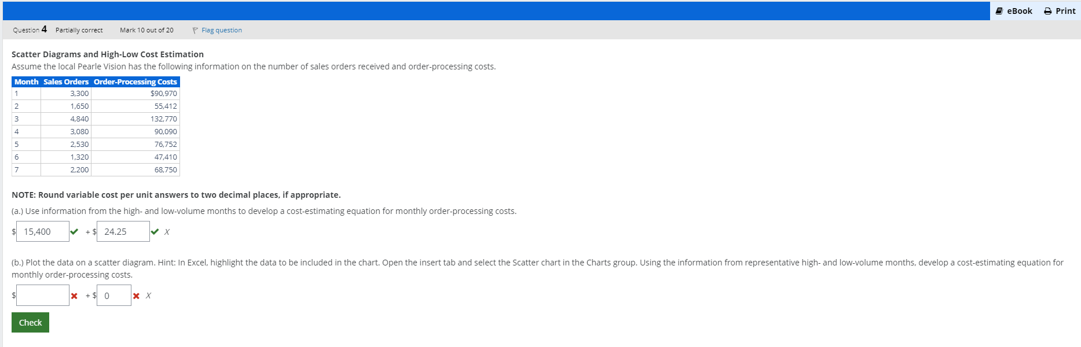1081x347 pixels.
Task: Click the part b variable cost field showing 0
Action: [114, 296]
